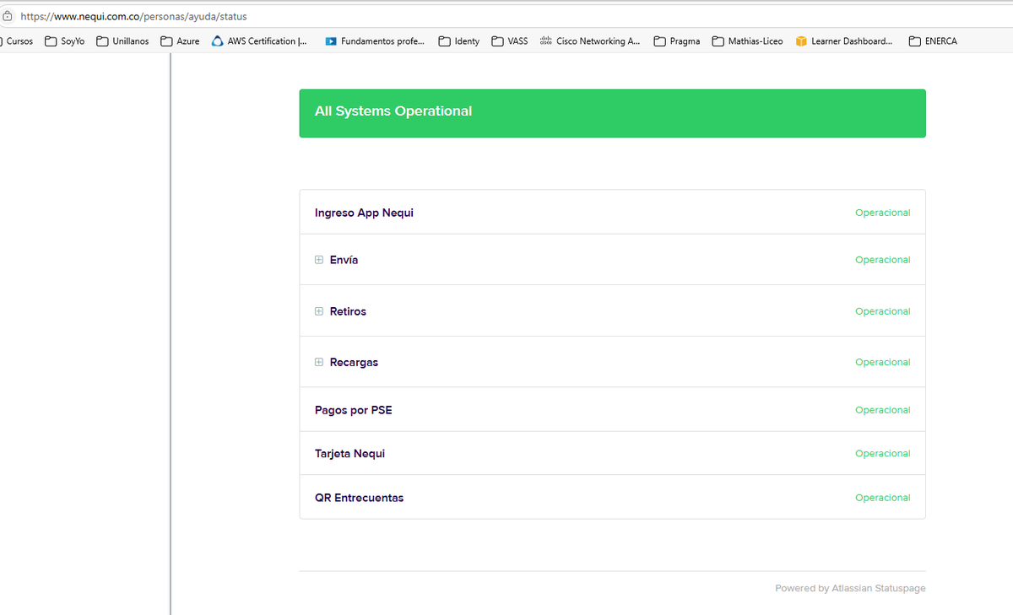Click the Pagos por PSE label

353,410
